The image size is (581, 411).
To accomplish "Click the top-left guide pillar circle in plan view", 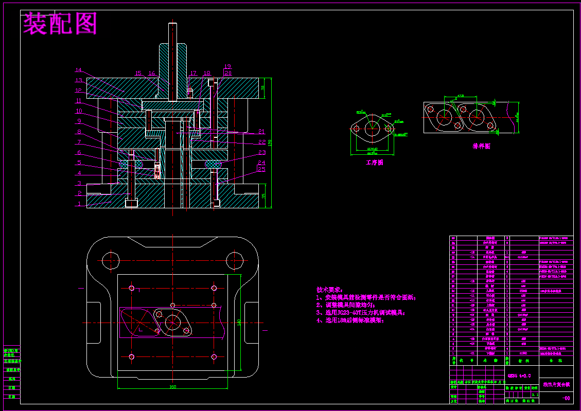I will click(x=111, y=260).
